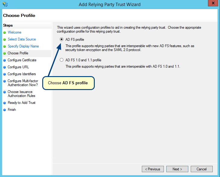Click the wizard icon in title bar
This screenshot has height=177, width=220.
click(x=5, y=4)
